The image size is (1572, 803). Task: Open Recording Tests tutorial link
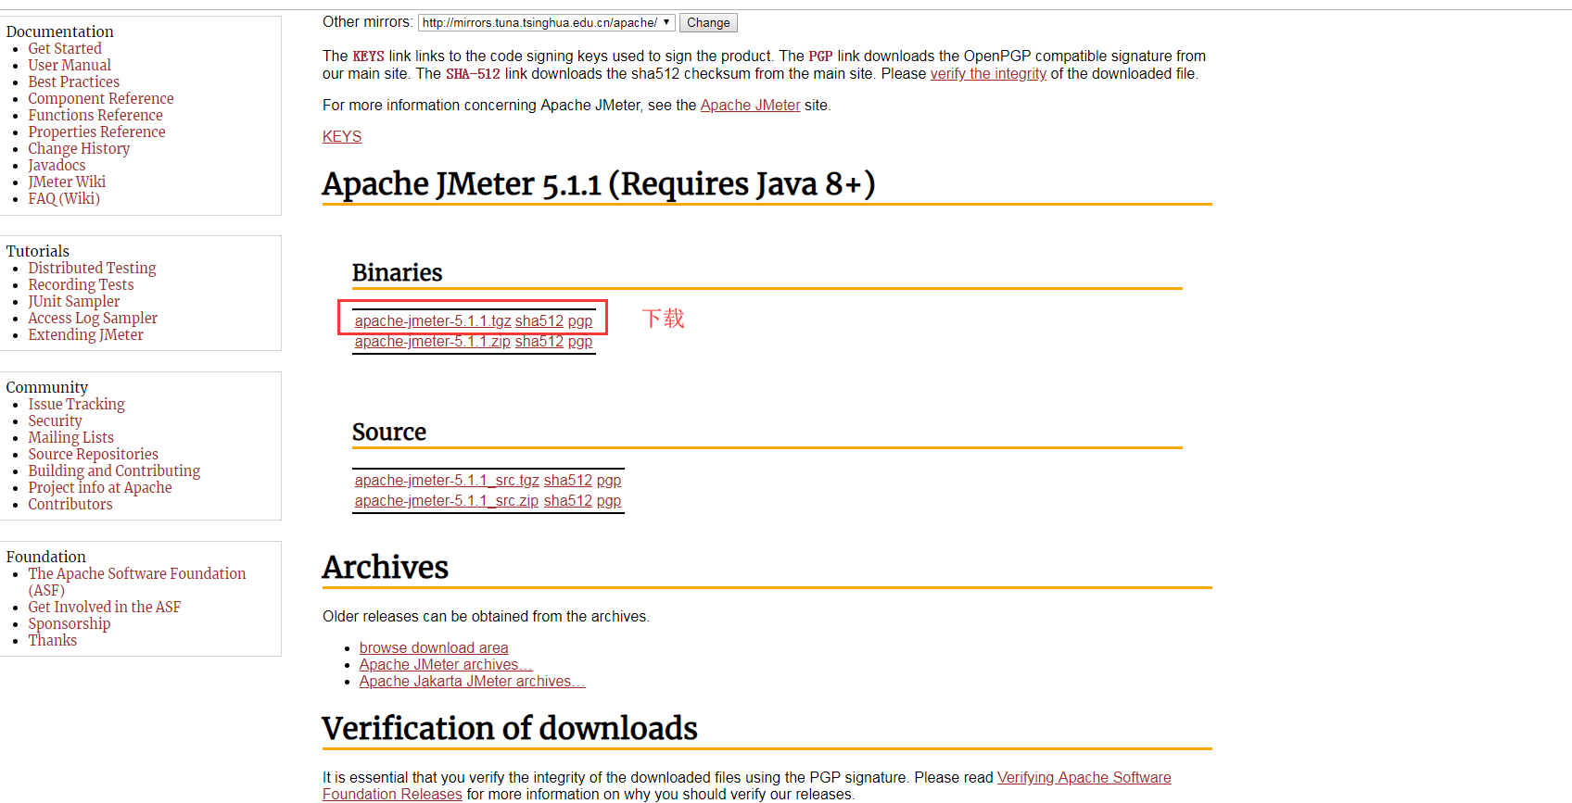[81, 284]
